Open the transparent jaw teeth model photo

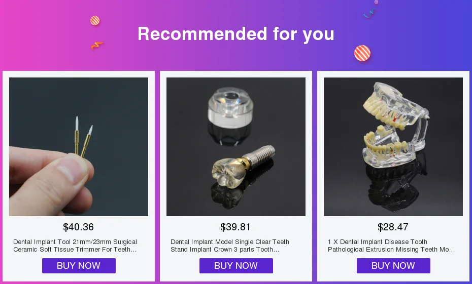coord(393,147)
